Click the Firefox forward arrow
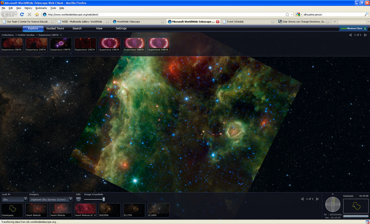 pos(12,14)
